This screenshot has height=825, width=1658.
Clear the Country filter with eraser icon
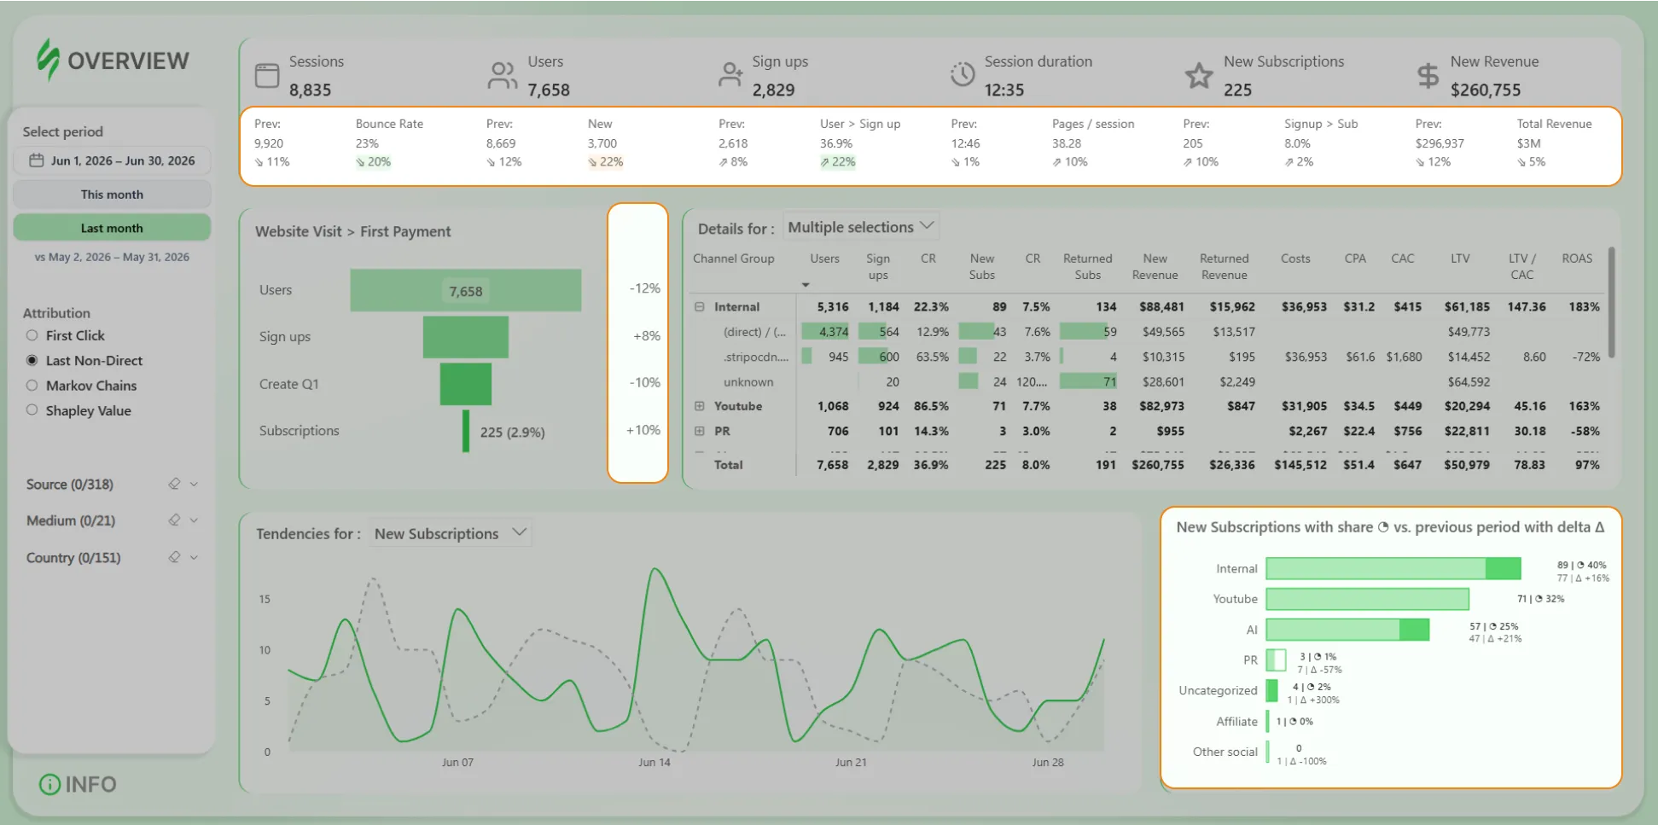(174, 557)
